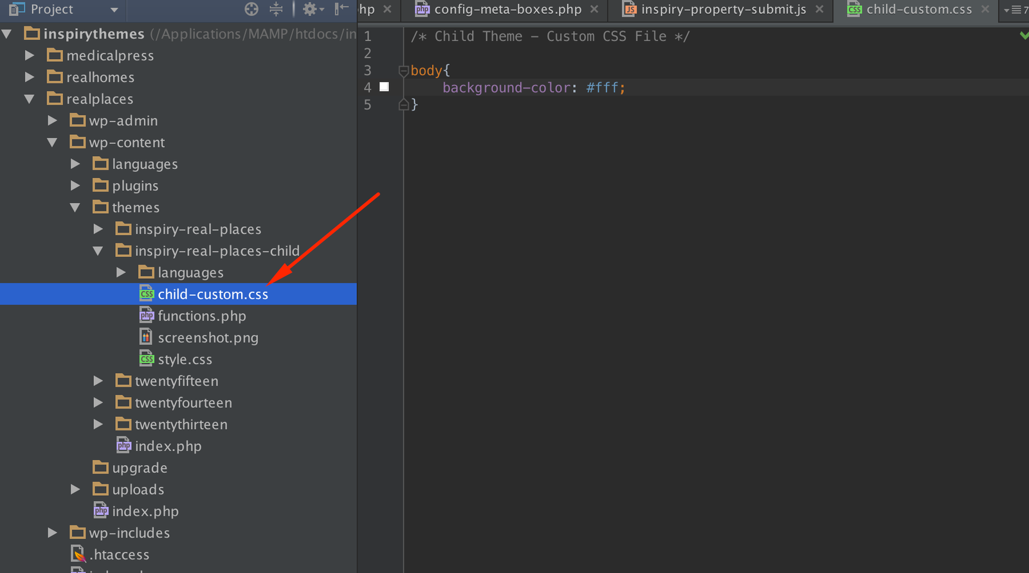Collapse the inspiry-real-places-child folder
The width and height of the screenshot is (1029, 573).
click(x=98, y=251)
